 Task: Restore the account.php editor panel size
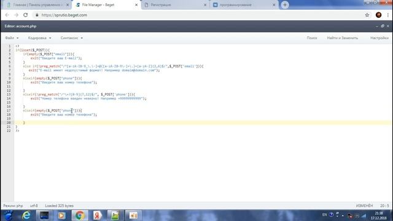tap(383, 26)
